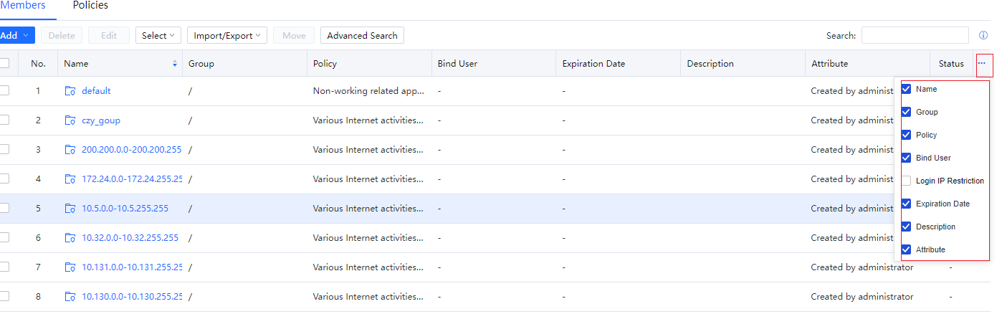Click the czy_goup folder icon
Screen dimensions: 1002x314
pos(70,120)
